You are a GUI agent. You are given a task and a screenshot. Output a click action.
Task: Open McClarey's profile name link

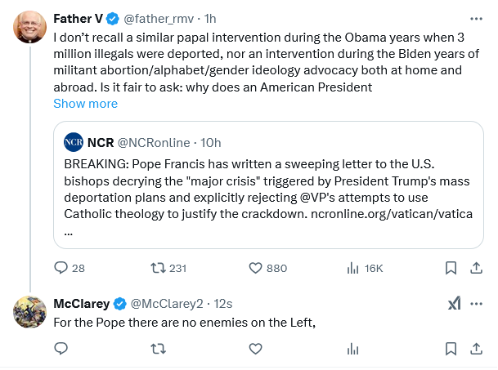pyautogui.click(x=81, y=304)
